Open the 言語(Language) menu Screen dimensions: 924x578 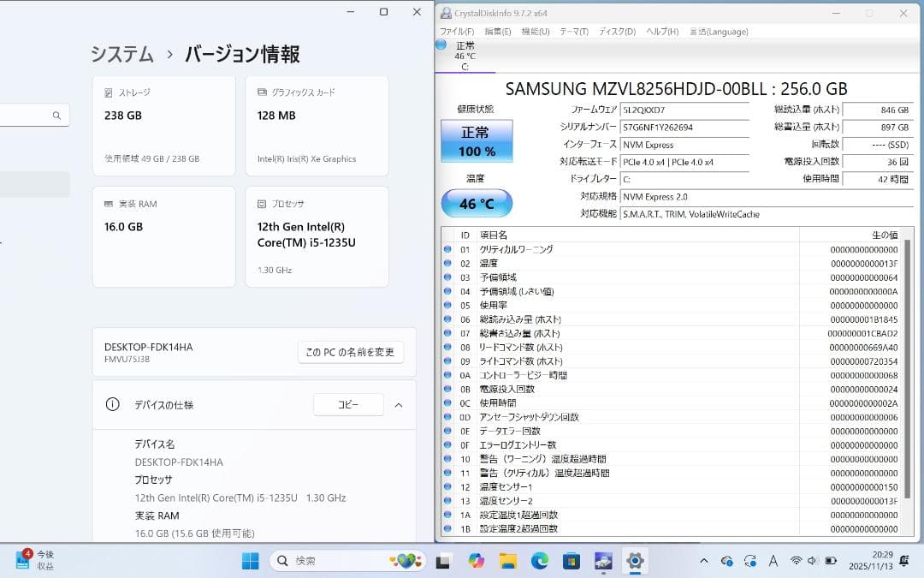(719, 31)
